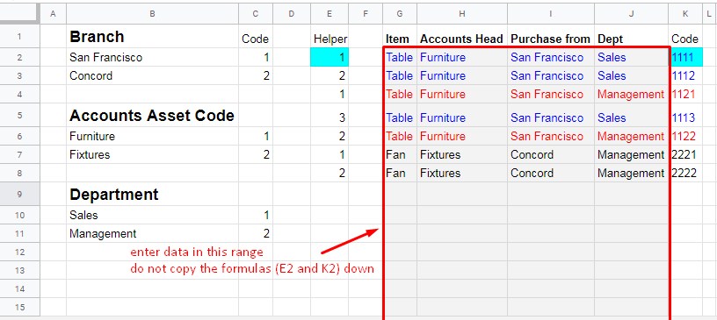Click 'Concord' in row 7 Purchase from
The height and width of the screenshot is (320, 717).
551,154
